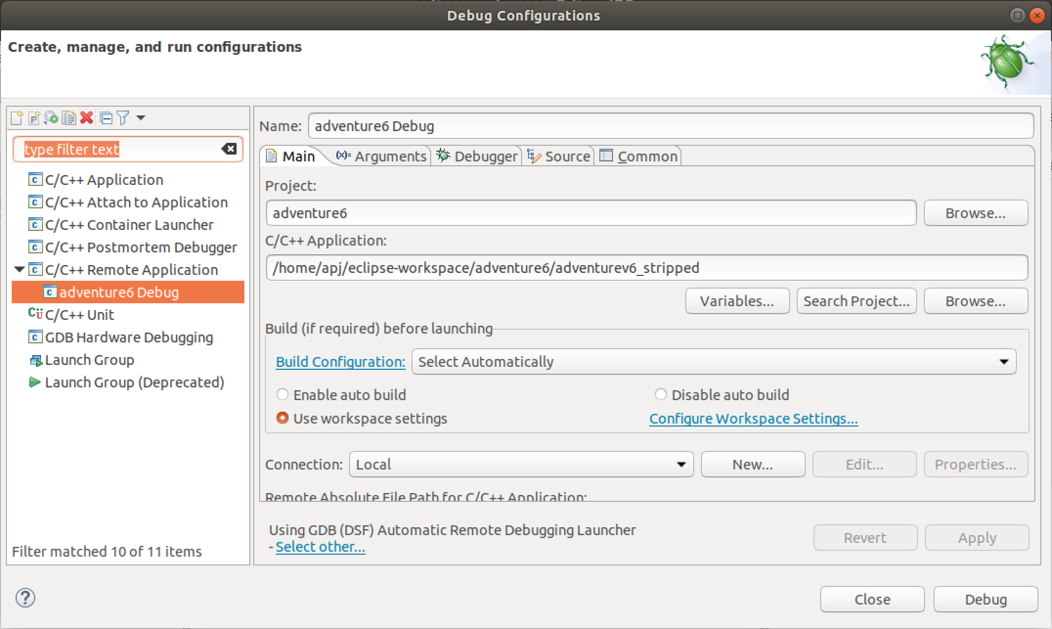Image resolution: width=1052 pixels, height=629 pixels.
Task: Open the Configure Workspace Settings link
Action: [753, 419]
